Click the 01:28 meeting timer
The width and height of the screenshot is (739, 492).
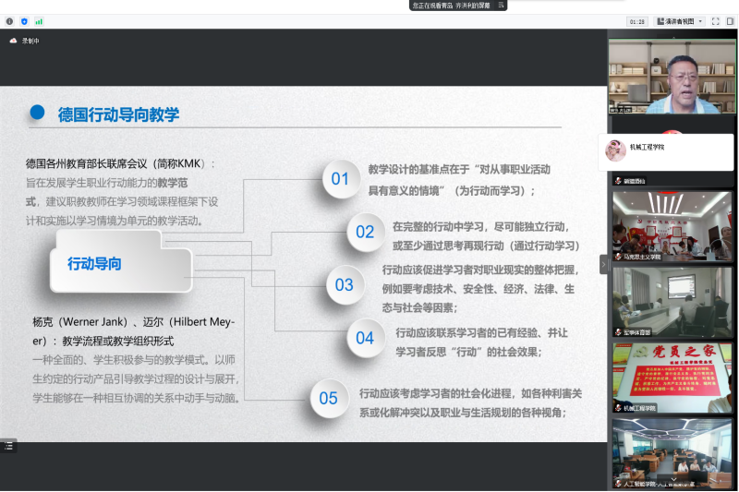[x=637, y=20]
